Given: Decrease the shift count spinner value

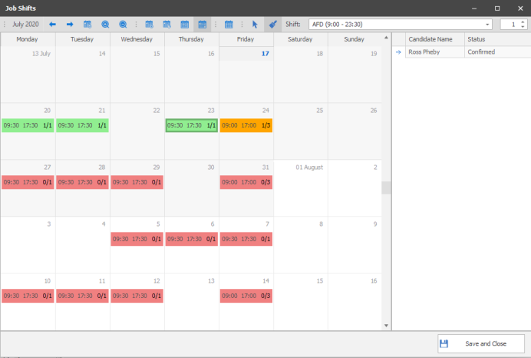Looking at the screenshot, I should [x=523, y=28].
